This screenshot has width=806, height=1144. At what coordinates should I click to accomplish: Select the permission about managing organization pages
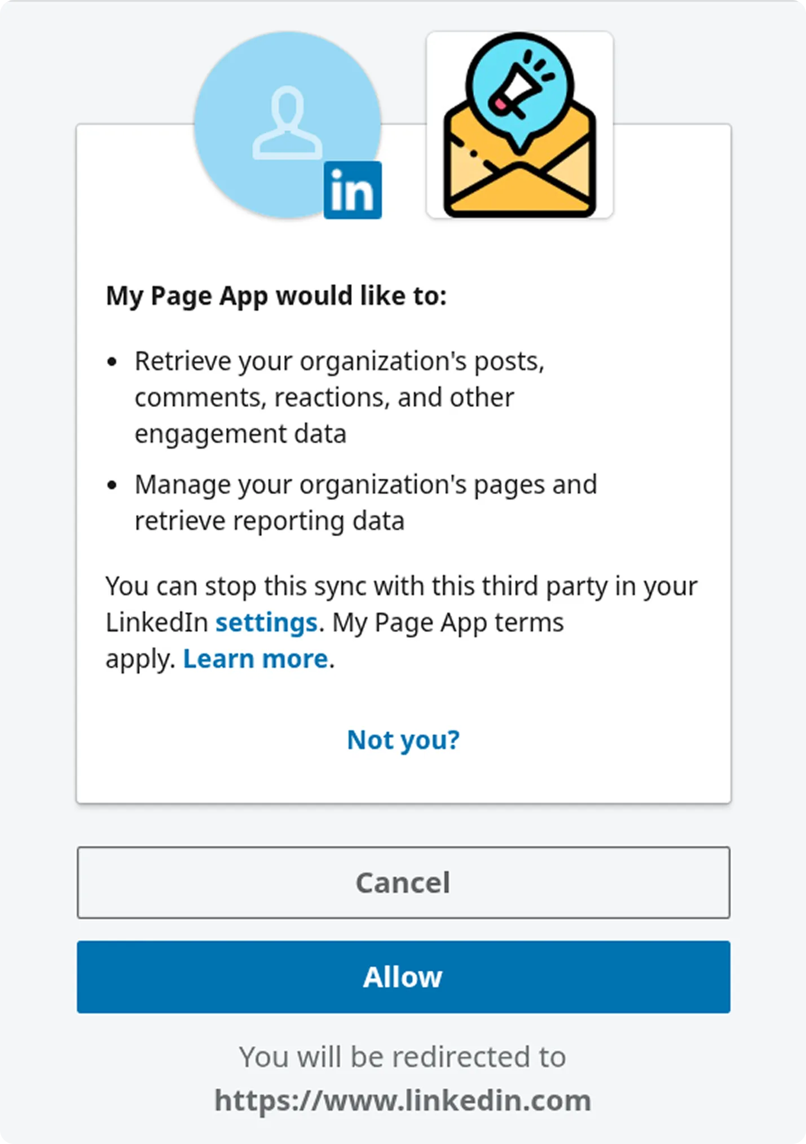365,502
